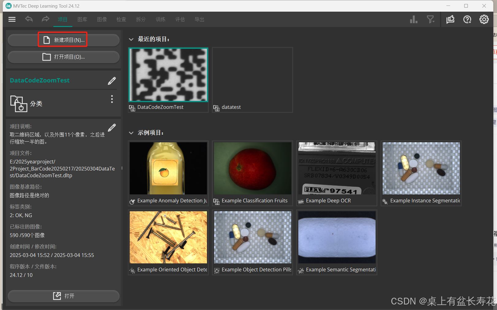This screenshot has width=497, height=310.
Task: Switch to the 导出 tab
Action: [x=199, y=19]
